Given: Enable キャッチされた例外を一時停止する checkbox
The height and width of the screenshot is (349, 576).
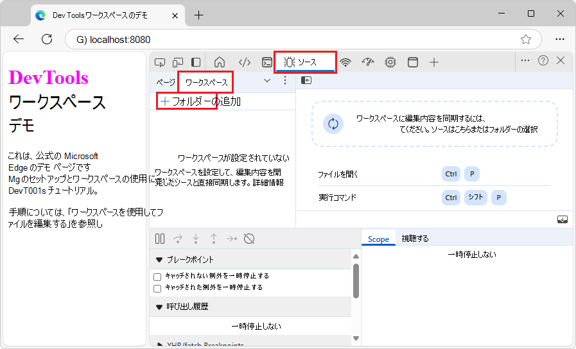Looking at the screenshot, I should [157, 289].
